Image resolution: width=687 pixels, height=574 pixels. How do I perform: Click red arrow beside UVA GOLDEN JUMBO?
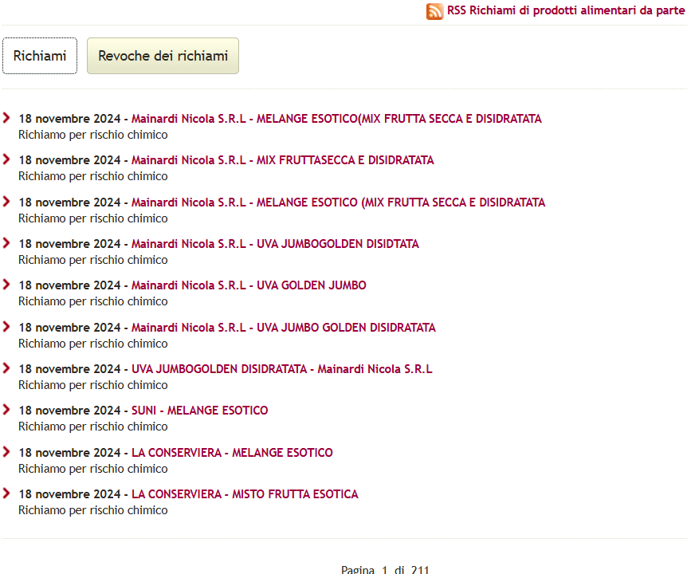coord(6,285)
